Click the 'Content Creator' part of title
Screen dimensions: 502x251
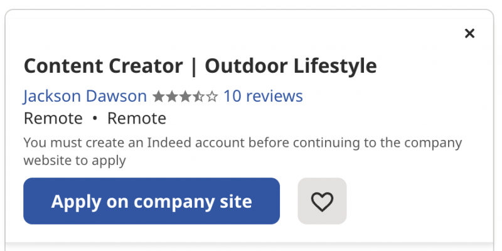pos(103,66)
